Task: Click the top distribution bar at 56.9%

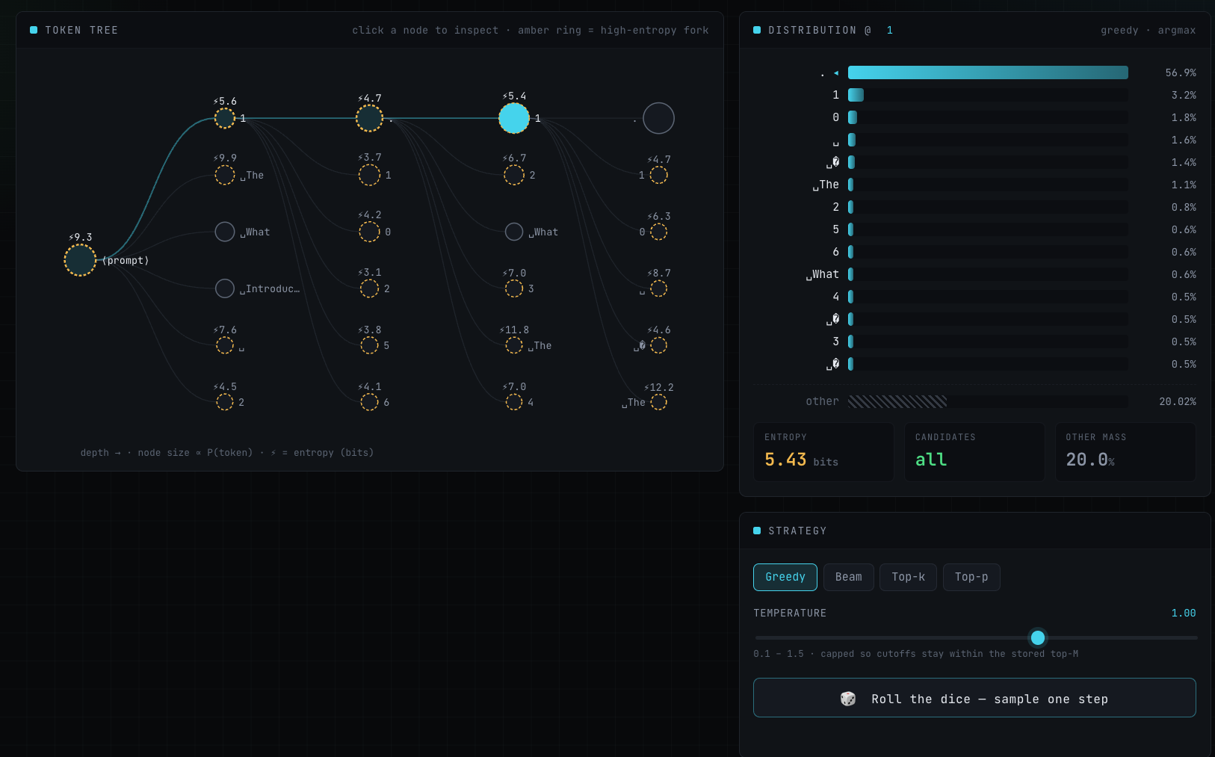Action: [x=988, y=72]
